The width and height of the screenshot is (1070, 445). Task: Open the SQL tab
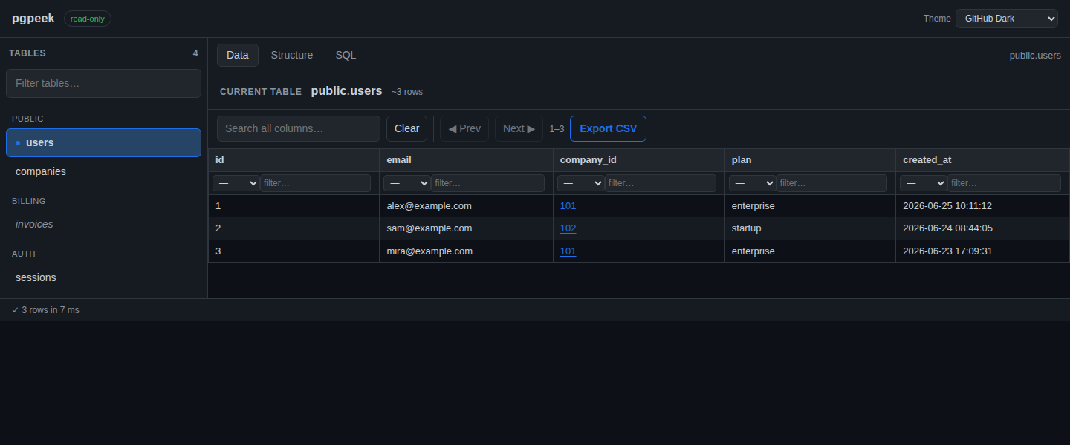point(346,55)
